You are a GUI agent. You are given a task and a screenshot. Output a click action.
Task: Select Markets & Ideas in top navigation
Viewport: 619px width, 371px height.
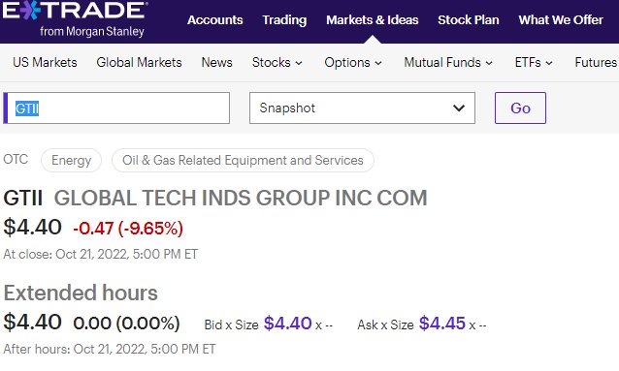pos(372,20)
